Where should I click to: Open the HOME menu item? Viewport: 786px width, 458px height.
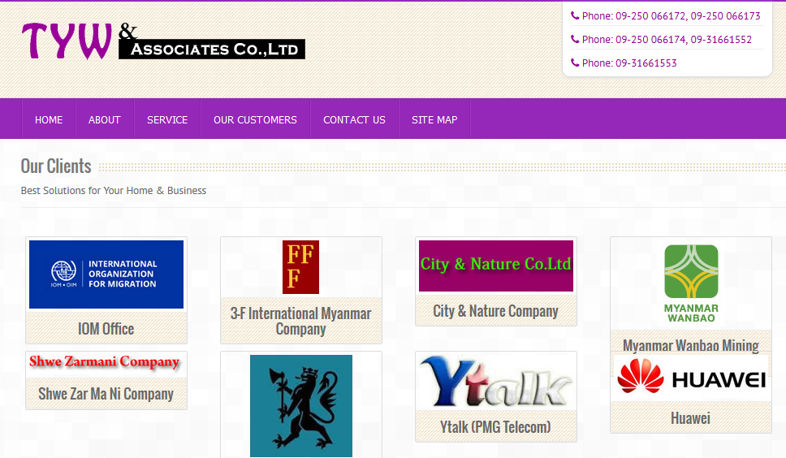tap(49, 119)
